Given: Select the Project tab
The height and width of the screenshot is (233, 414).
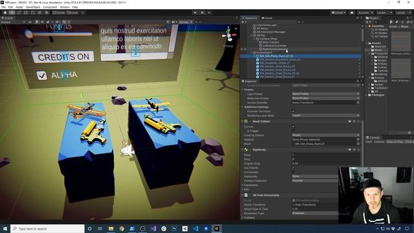Looking at the screenshot, I should [x=373, y=18].
